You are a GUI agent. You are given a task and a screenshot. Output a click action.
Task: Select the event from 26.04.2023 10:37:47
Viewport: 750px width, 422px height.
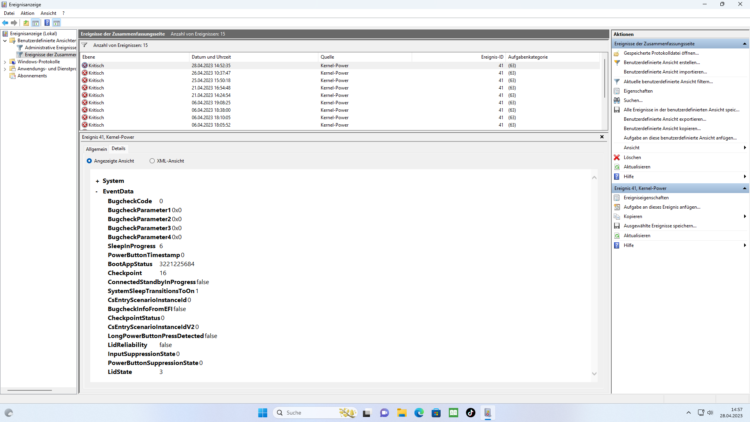coord(211,73)
